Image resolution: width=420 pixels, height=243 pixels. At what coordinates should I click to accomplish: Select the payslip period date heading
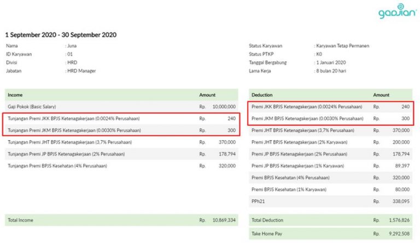[x=61, y=34]
